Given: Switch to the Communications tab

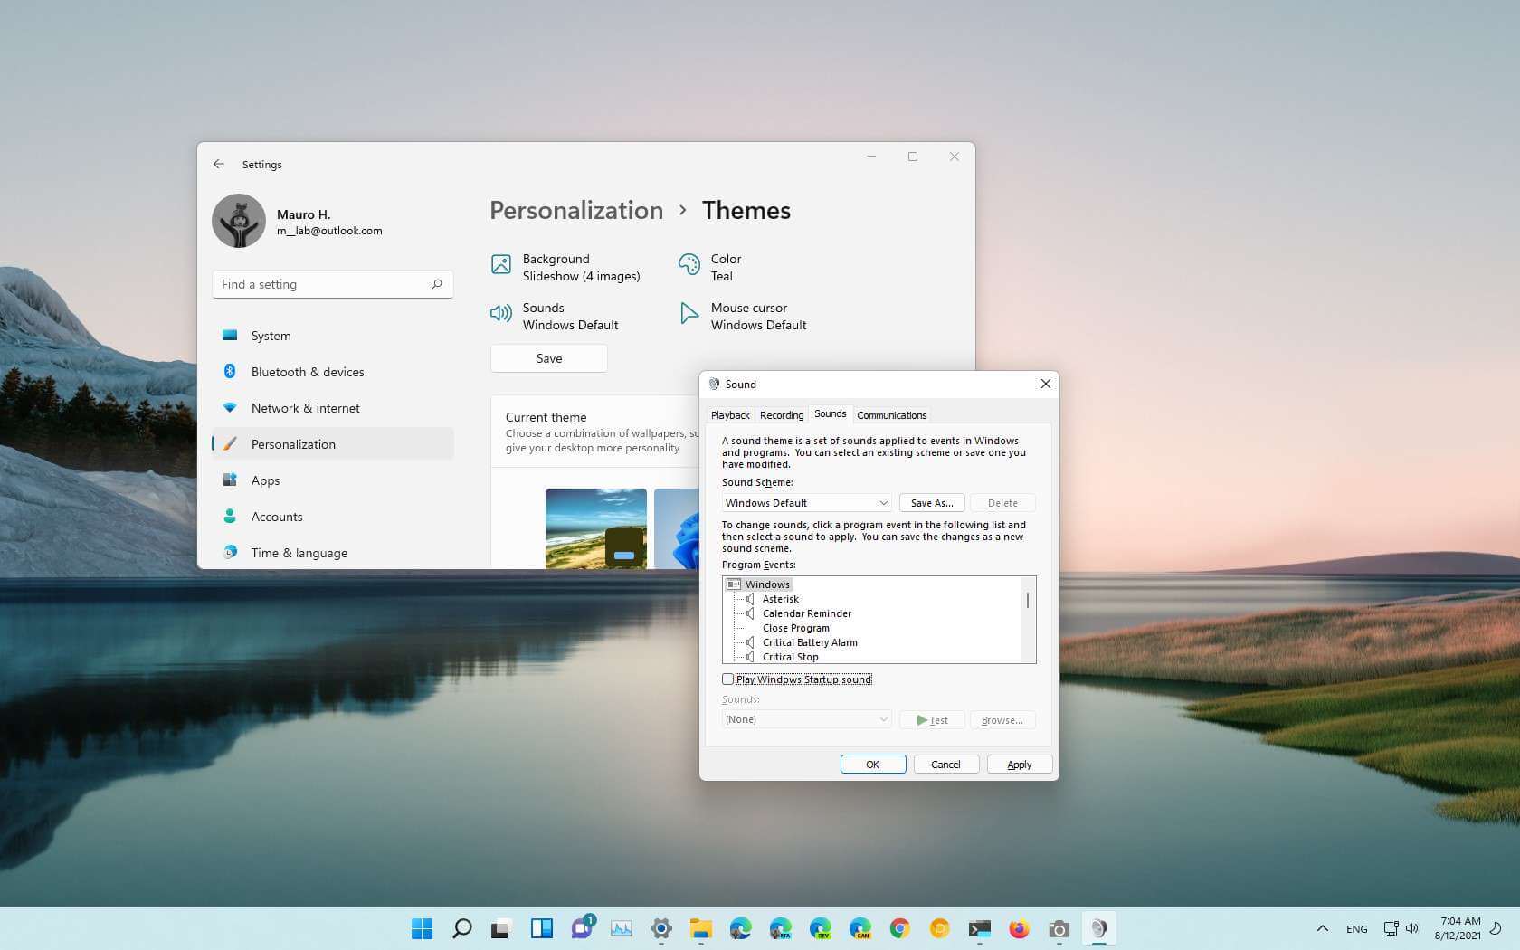Looking at the screenshot, I should (x=892, y=415).
